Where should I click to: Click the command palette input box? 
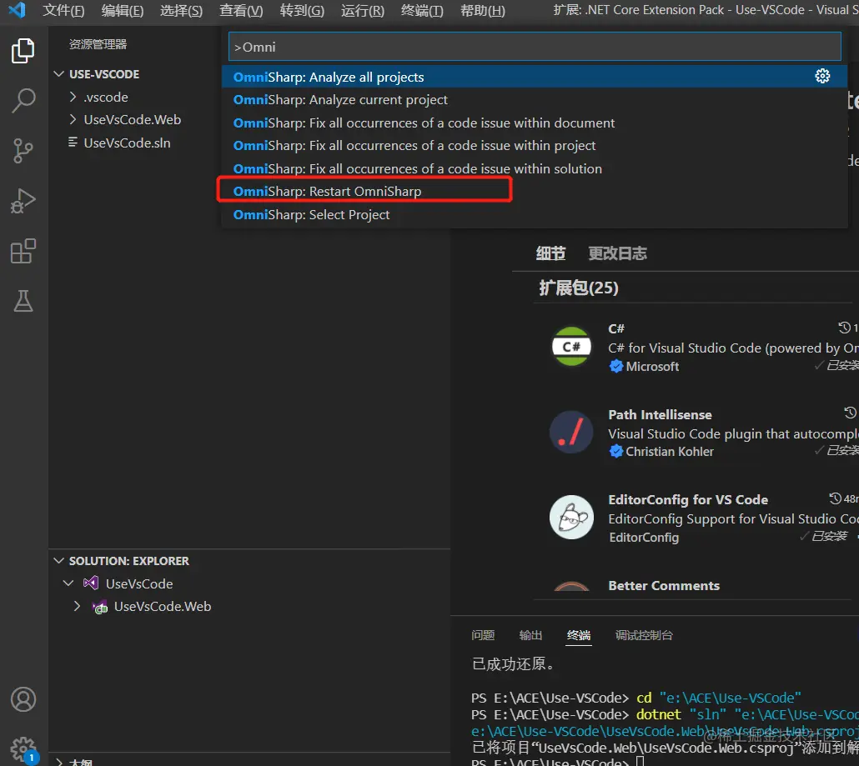coord(534,47)
